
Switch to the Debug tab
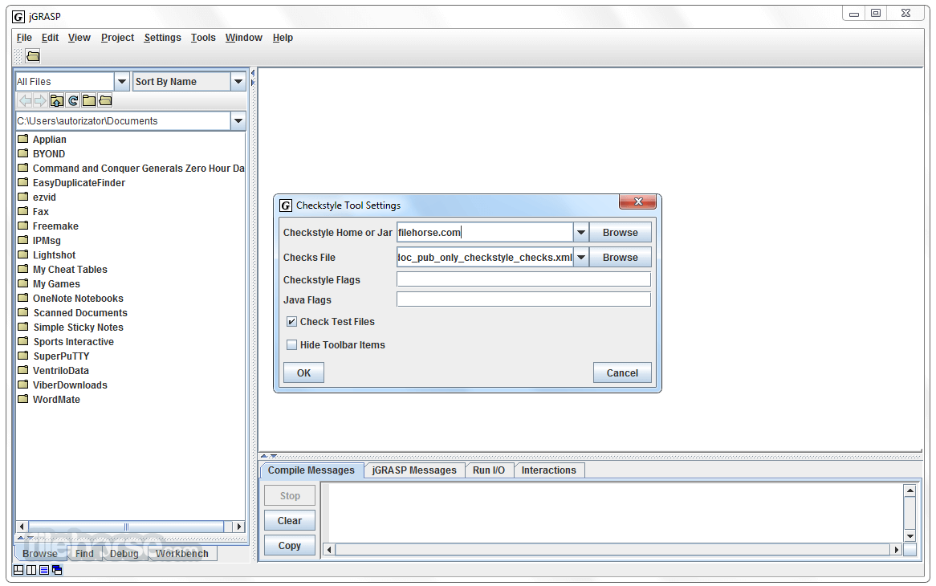coord(124,554)
